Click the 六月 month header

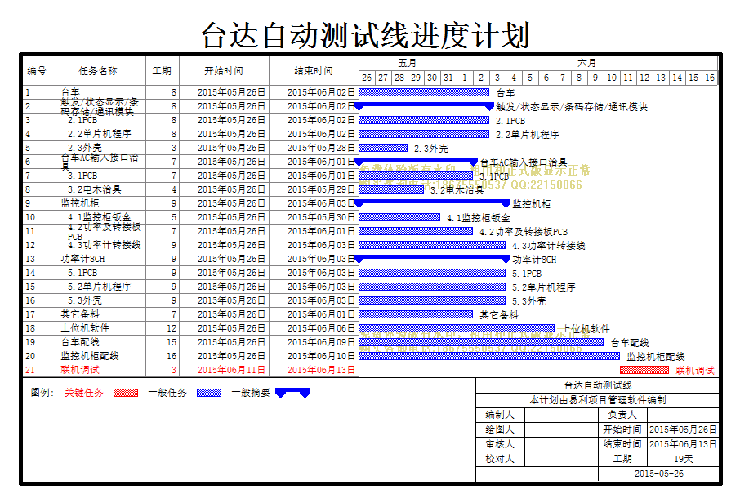point(586,63)
